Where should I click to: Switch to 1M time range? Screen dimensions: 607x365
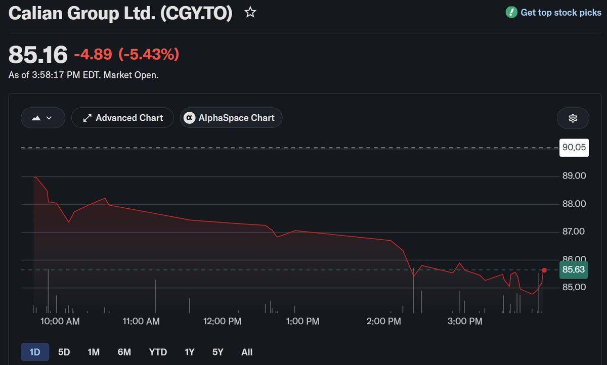click(94, 352)
